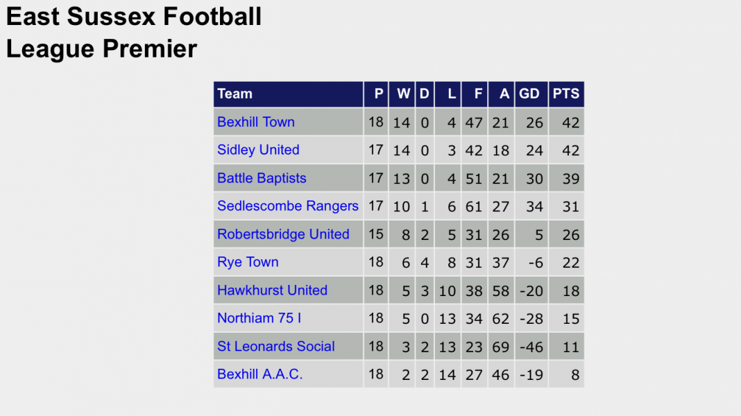Click the Sidley United link
The image size is (741, 416).
pyautogui.click(x=258, y=150)
